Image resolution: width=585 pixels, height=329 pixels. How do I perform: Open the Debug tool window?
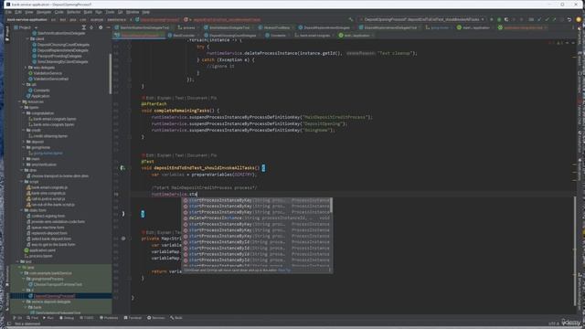[x=67, y=318]
